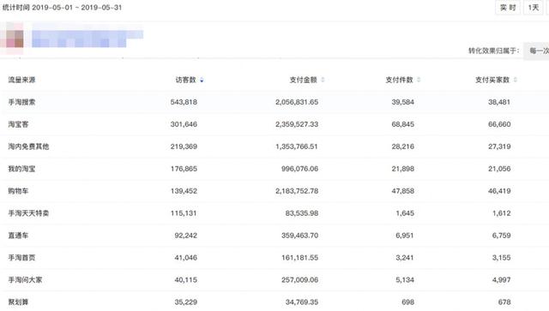Viewport: 549px width, 311px height.
Task: Click payment amount 2,183,752.78
Action: [297, 191]
